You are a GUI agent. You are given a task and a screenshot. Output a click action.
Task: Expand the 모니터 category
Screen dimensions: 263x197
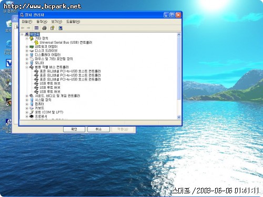coord(27,63)
